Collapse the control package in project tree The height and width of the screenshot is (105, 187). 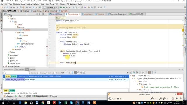tap(15, 27)
